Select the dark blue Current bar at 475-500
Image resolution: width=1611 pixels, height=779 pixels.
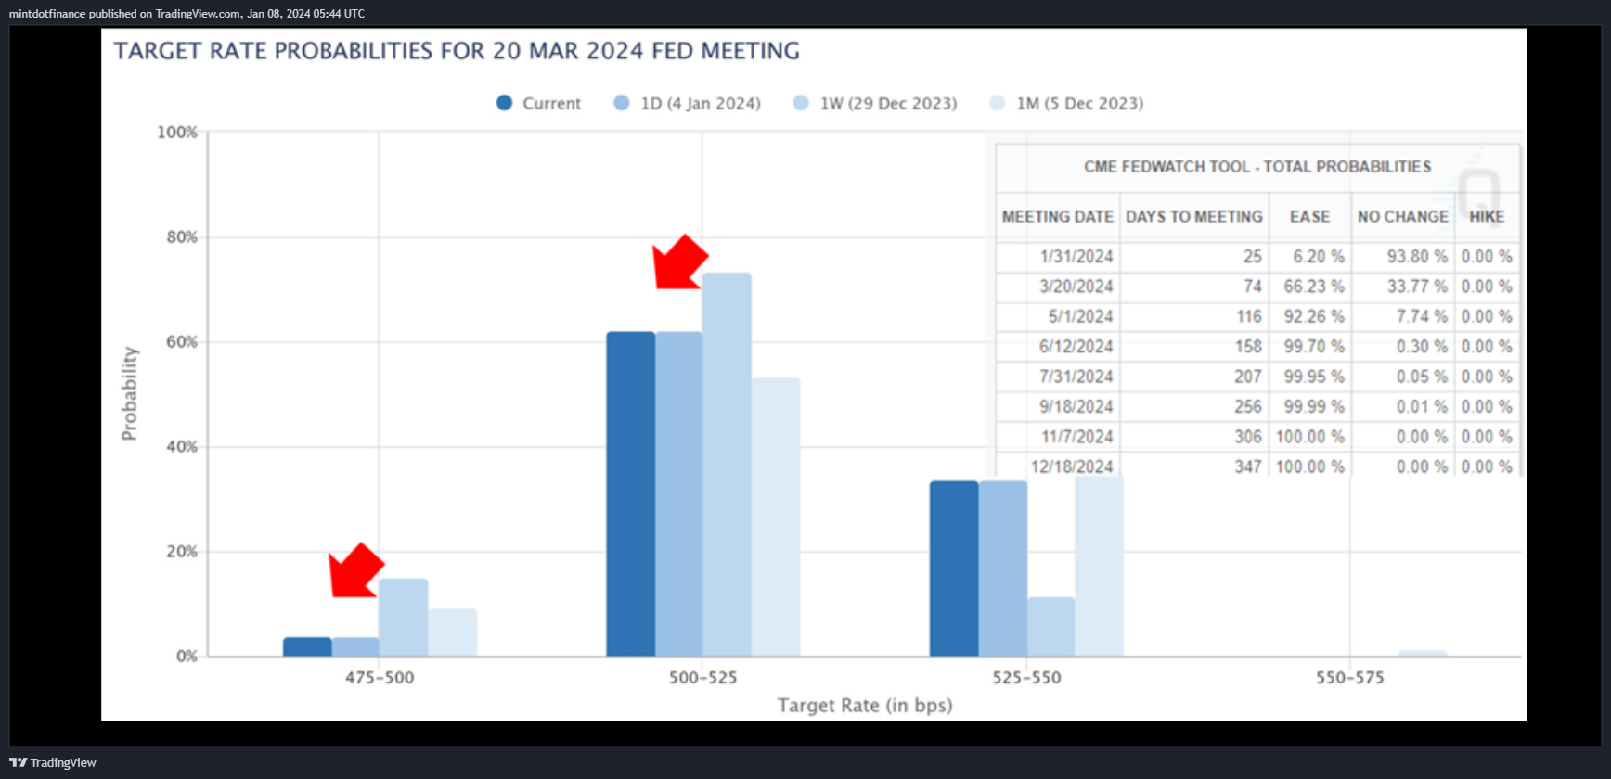point(307,647)
